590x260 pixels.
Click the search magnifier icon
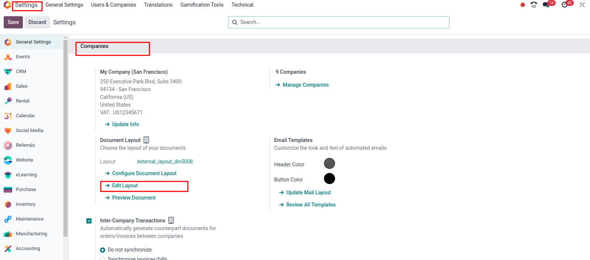[x=235, y=22]
